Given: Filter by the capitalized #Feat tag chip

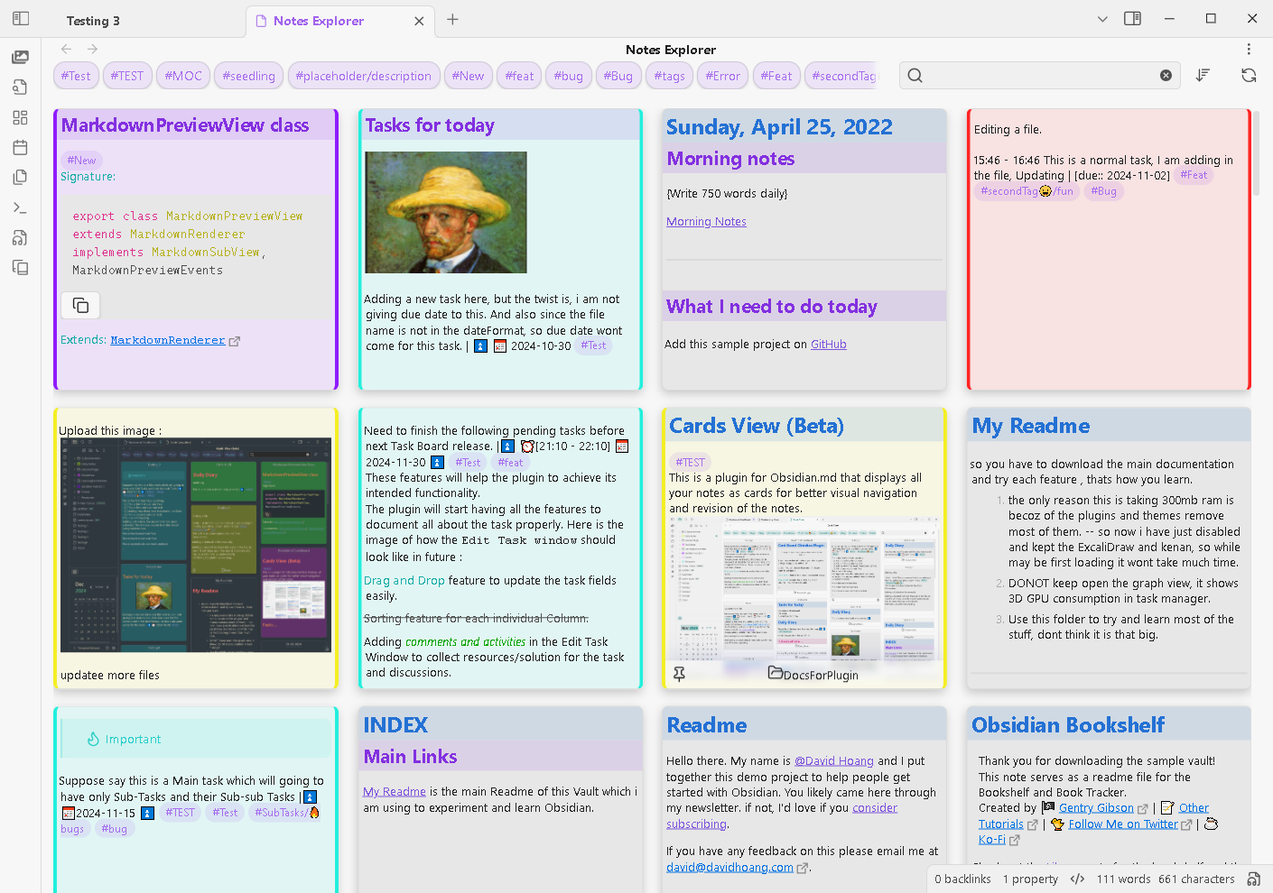Looking at the screenshot, I should click(776, 76).
